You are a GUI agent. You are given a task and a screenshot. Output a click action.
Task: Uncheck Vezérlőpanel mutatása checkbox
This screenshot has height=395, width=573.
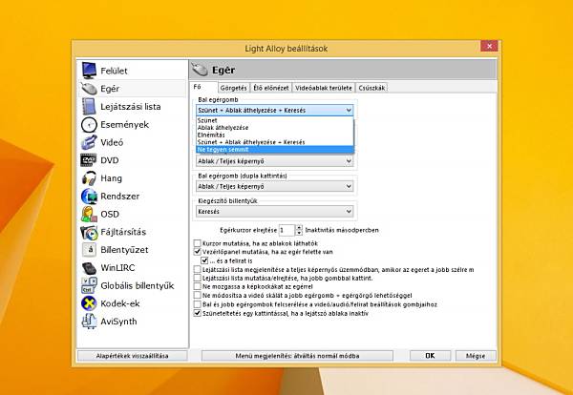click(198, 252)
